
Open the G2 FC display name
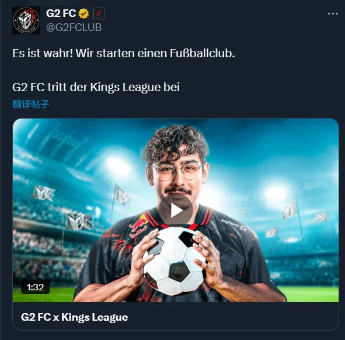(61, 13)
